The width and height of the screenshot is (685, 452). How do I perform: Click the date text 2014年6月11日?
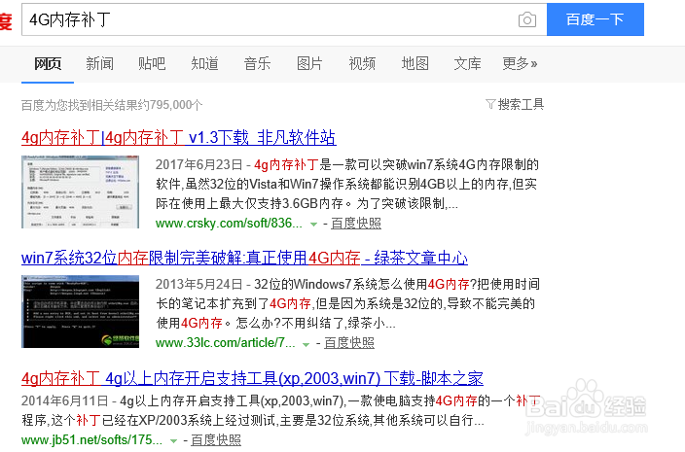coord(64,400)
